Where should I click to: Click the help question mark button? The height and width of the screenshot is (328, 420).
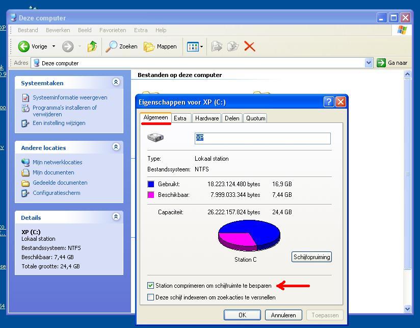click(x=329, y=102)
